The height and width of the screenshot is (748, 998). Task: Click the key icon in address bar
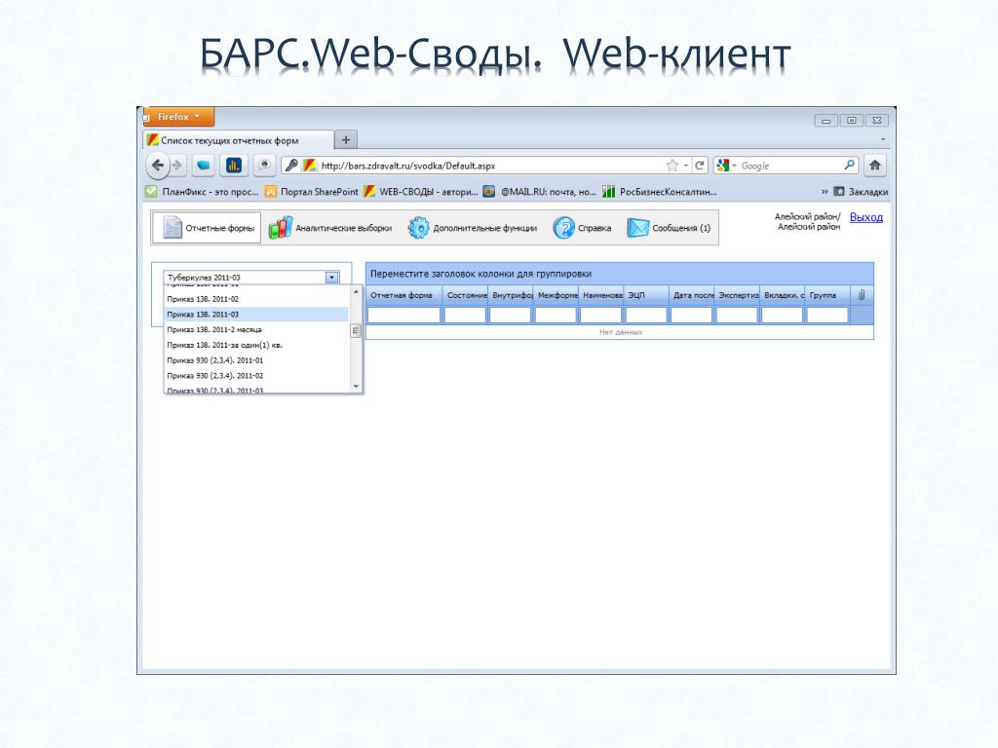coord(291,166)
